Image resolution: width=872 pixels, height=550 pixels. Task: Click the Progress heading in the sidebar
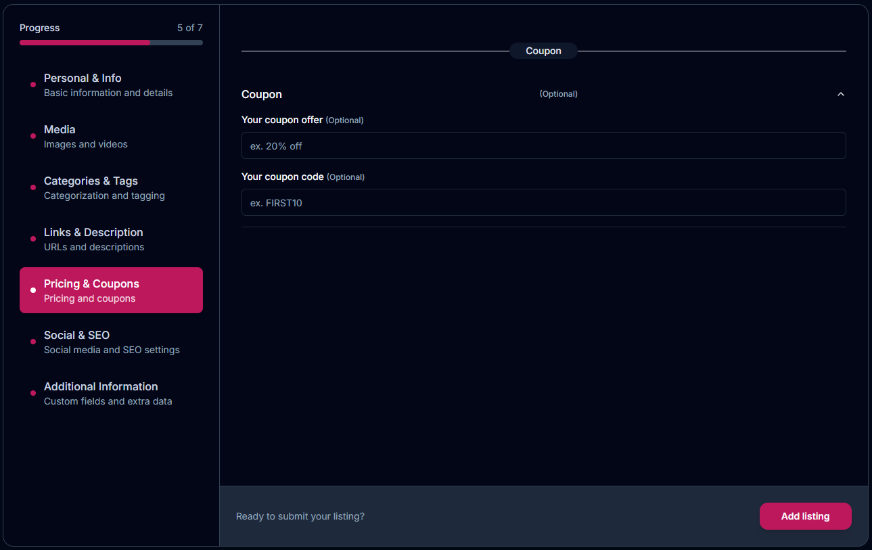[x=39, y=28]
